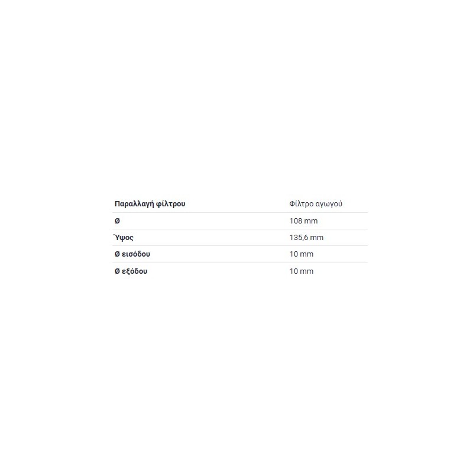The width and height of the screenshot is (473, 473).
Task: Select the "135,6 mm" height value
Action: tap(306, 238)
